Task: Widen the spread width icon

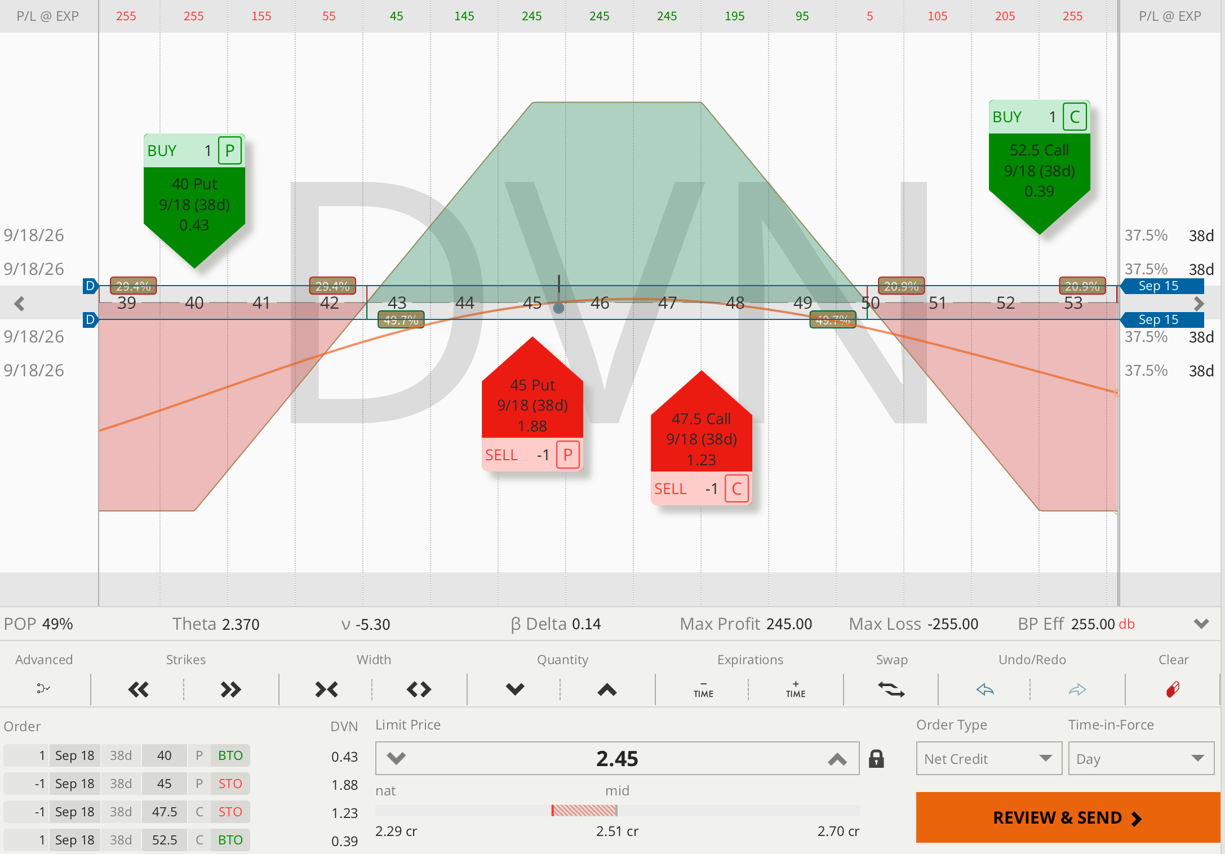Action: point(419,690)
